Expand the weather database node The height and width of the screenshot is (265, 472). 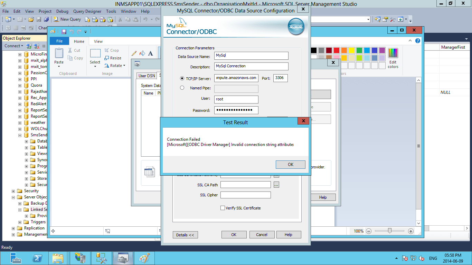(x=20, y=122)
